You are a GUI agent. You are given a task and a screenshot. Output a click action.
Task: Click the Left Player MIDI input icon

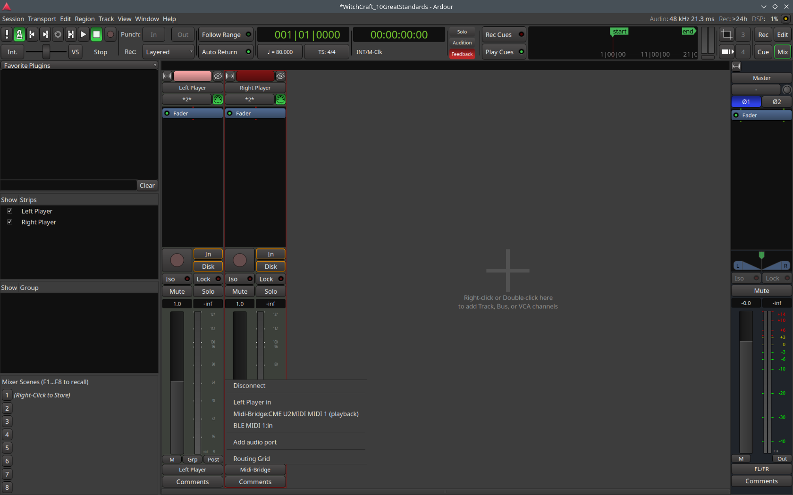[218, 99]
